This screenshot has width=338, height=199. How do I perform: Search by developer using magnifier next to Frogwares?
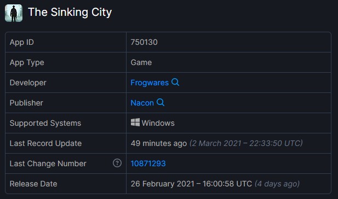click(175, 82)
